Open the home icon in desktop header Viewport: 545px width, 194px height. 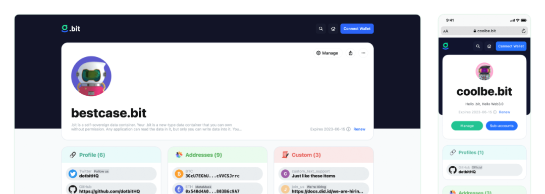(x=333, y=29)
